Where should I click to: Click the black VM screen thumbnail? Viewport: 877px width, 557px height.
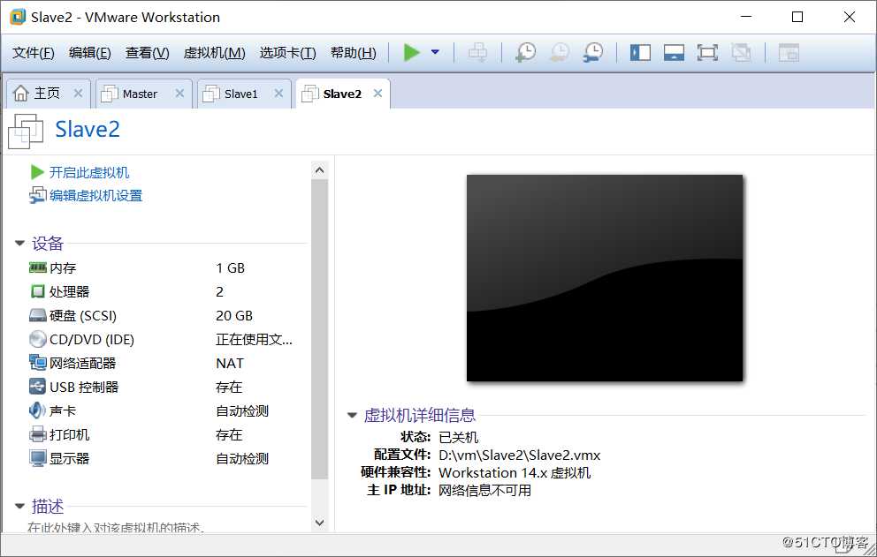click(x=605, y=278)
